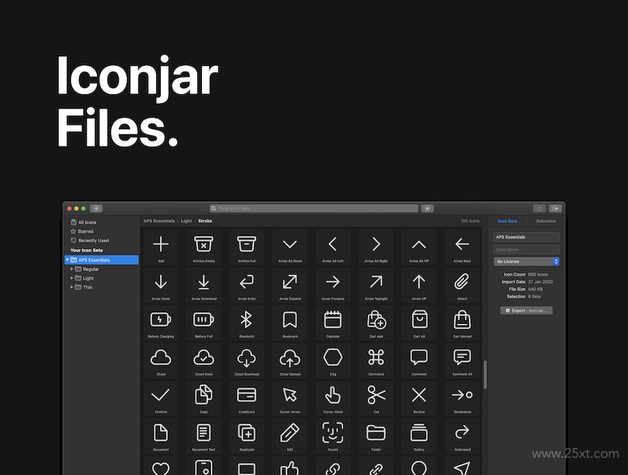The image size is (628, 475).
Task: Switch to the Selection tab
Action: (x=546, y=221)
